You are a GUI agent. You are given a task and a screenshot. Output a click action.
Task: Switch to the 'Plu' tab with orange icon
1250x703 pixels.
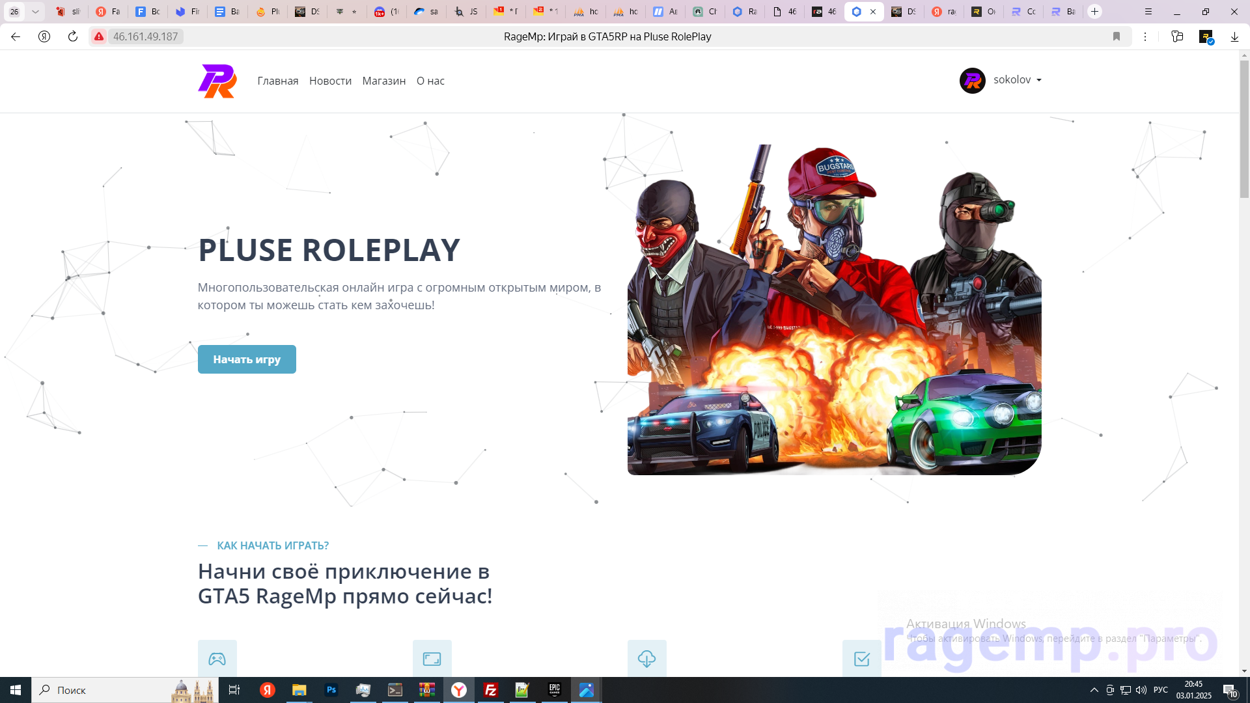[268, 12]
